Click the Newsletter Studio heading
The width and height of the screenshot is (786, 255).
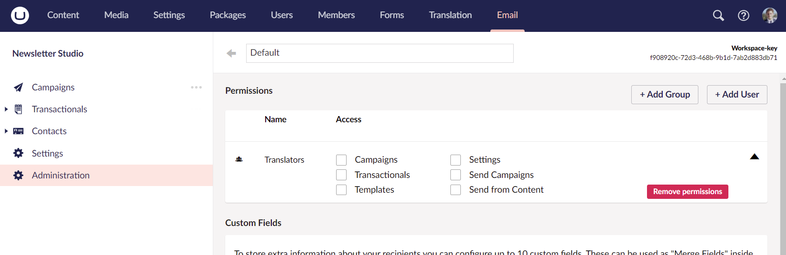[48, 54]
